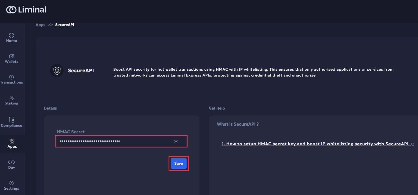Click the SecureAPI shield icon
418x195 pixels.
click(x=57, y=71)
